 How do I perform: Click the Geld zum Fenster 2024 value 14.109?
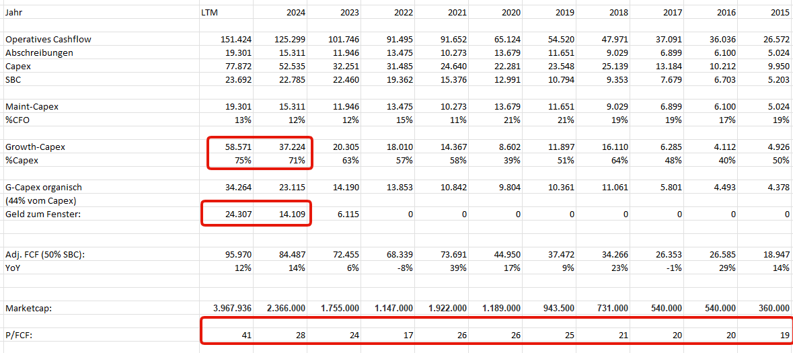[x=290, y=214]
